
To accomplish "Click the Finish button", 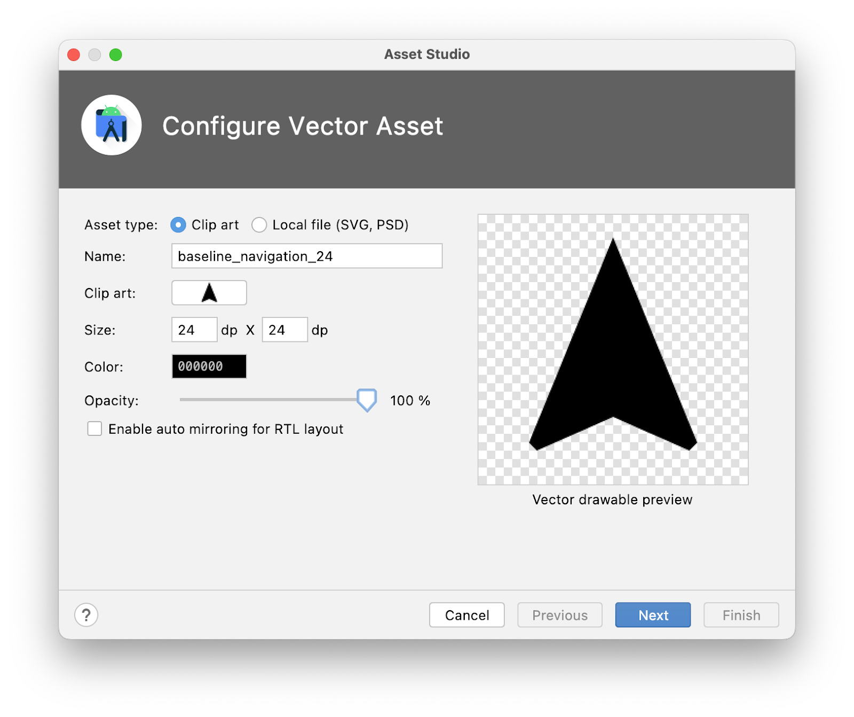I will [x=741, y=615].
